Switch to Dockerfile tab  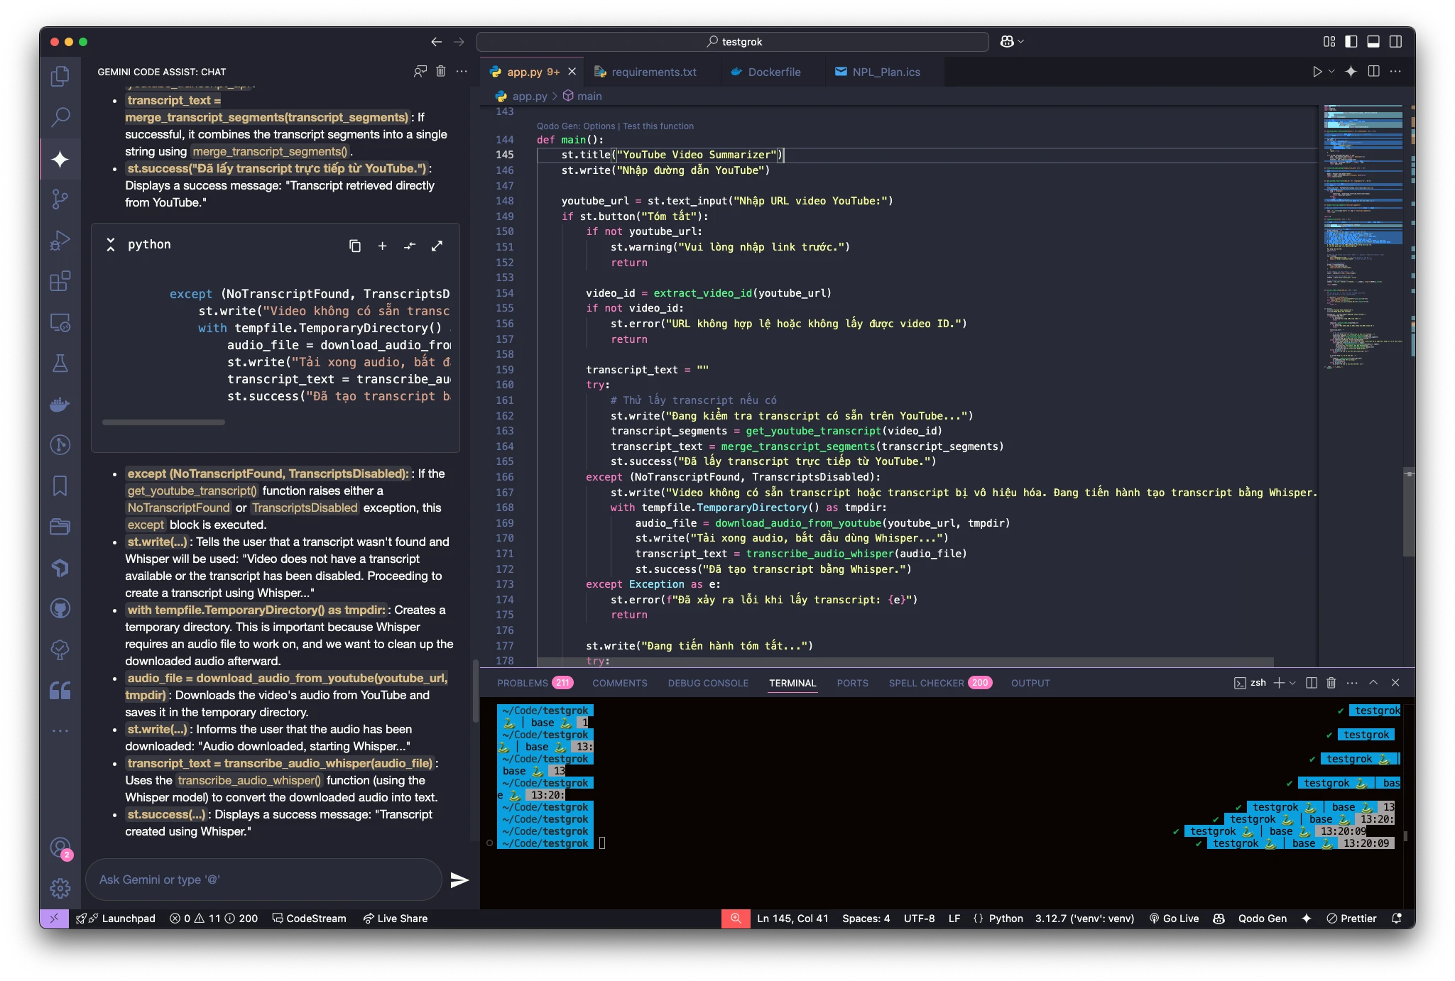773,72
